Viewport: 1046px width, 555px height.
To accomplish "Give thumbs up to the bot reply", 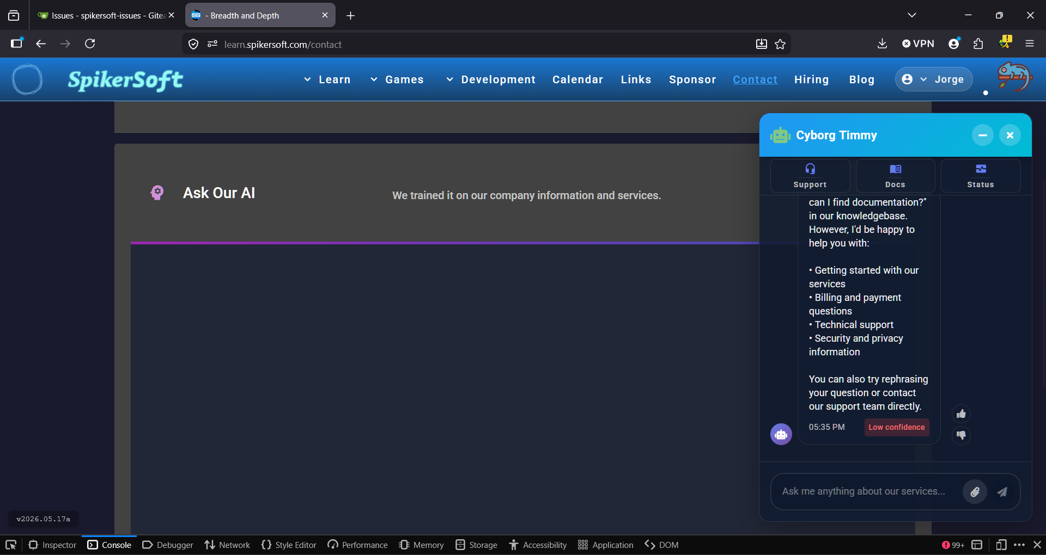I will [961, 414].
